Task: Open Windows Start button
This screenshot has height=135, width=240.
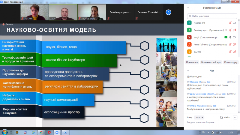Action: point(4,132)
